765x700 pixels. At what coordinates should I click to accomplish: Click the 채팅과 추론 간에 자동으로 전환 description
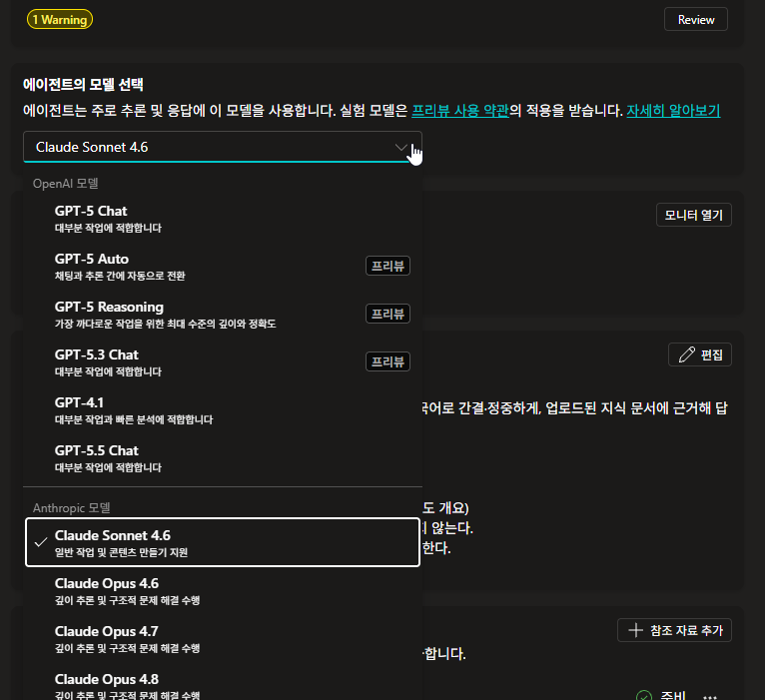pyautogui.click(x=120, y=276)
